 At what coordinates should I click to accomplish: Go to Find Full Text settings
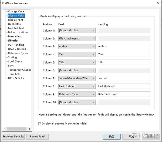[x=16, y=28]
